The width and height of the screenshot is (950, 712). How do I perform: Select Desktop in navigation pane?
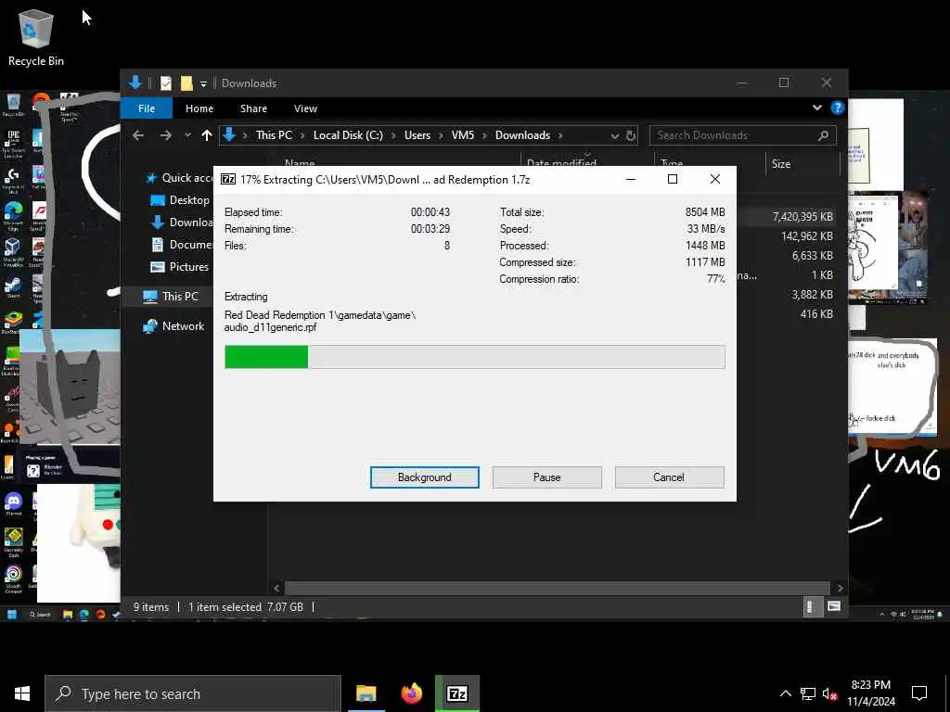pos(181,200)
